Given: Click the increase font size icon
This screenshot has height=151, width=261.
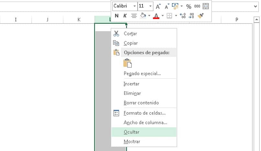Looking at the screenshot, I should coord(158,6).
